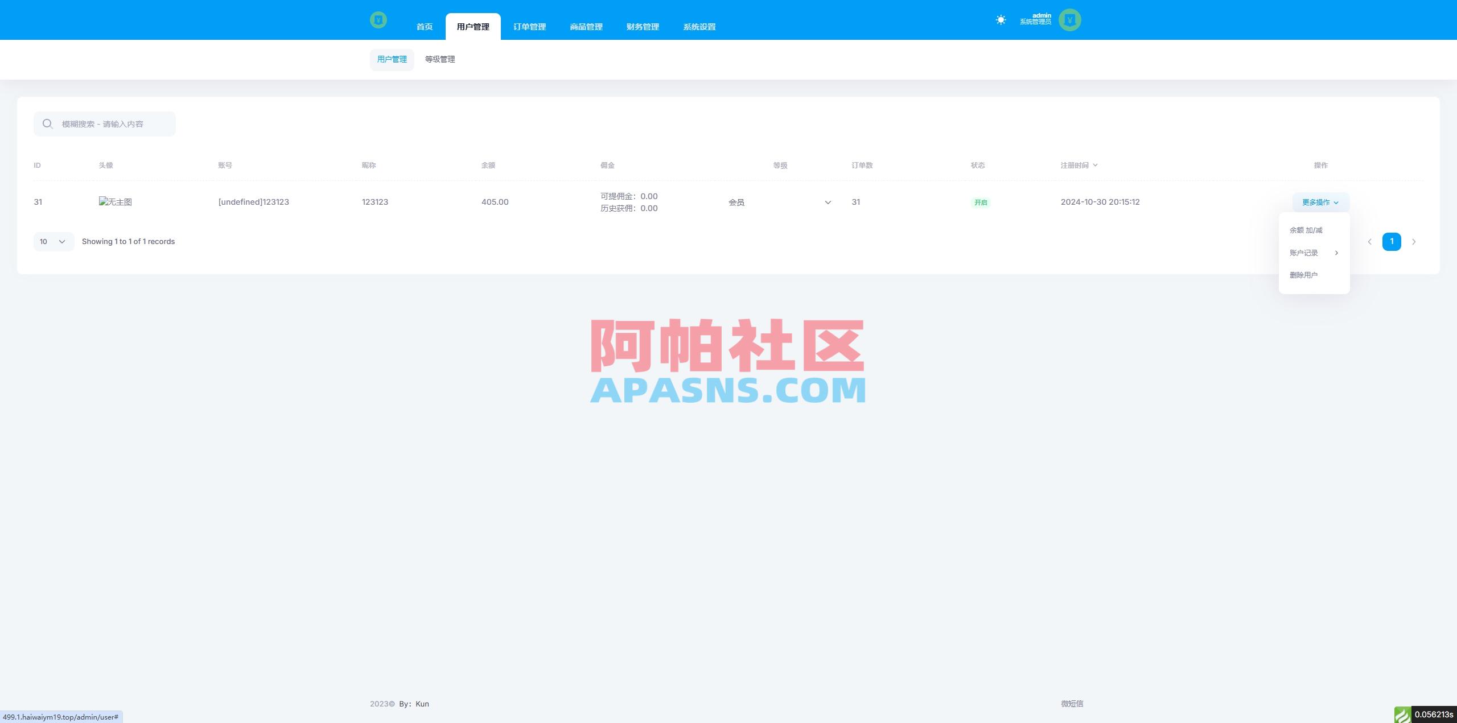This screenshot has width=1457, height=723.
Task: Go to the previous page arrow
Action: pyautogui.click(x=1369, y=241)
